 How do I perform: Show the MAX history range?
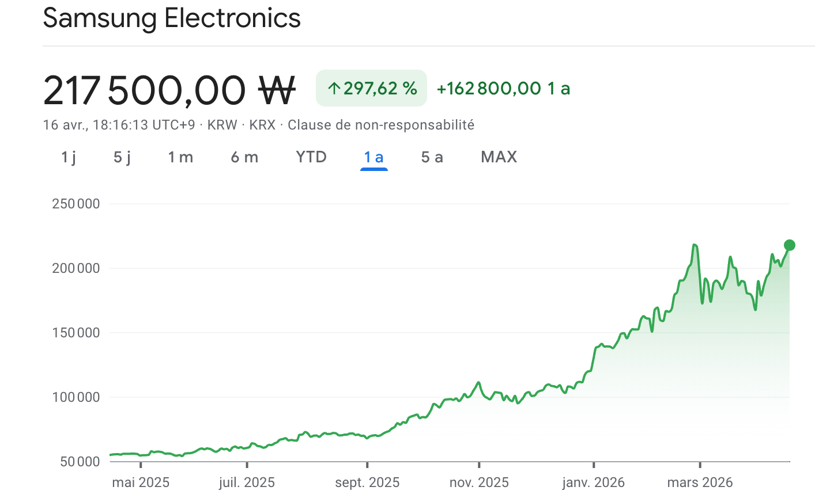499,157
